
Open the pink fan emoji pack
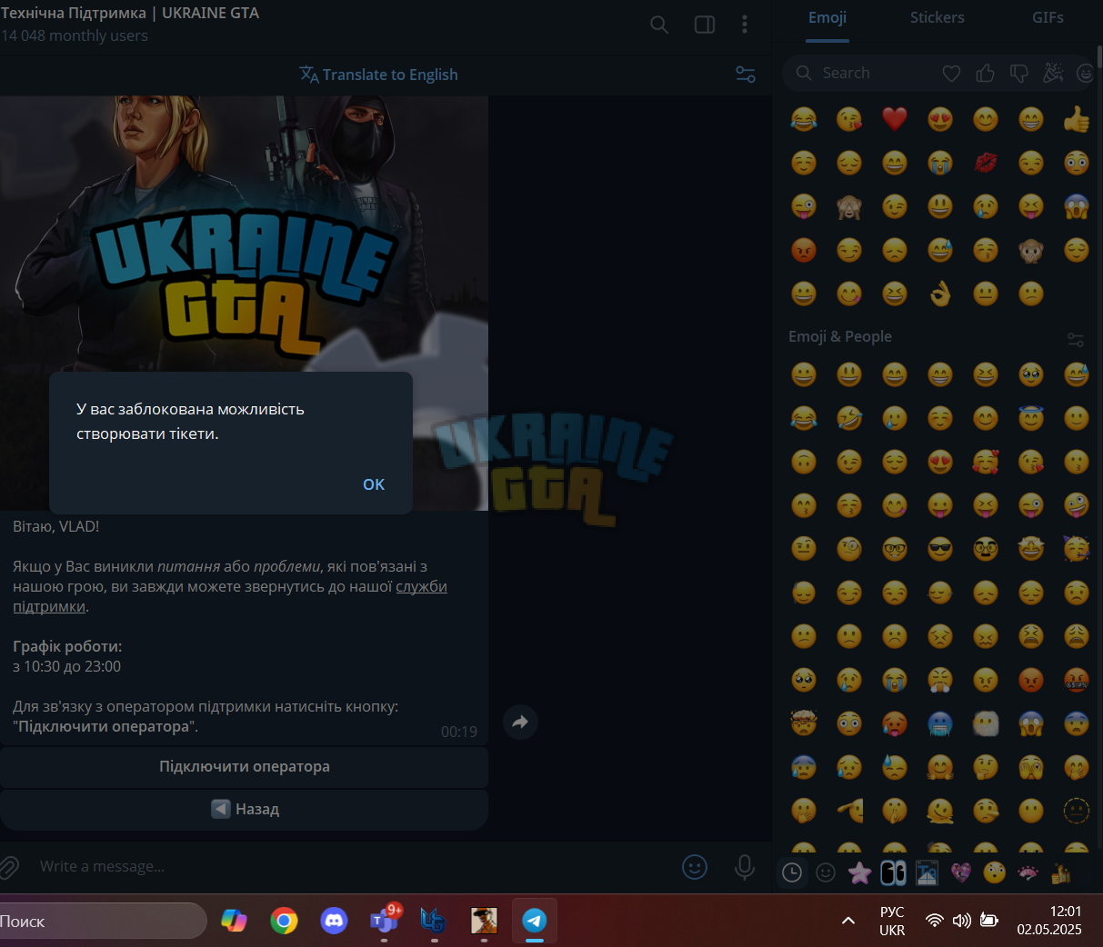coord(1028,873)
